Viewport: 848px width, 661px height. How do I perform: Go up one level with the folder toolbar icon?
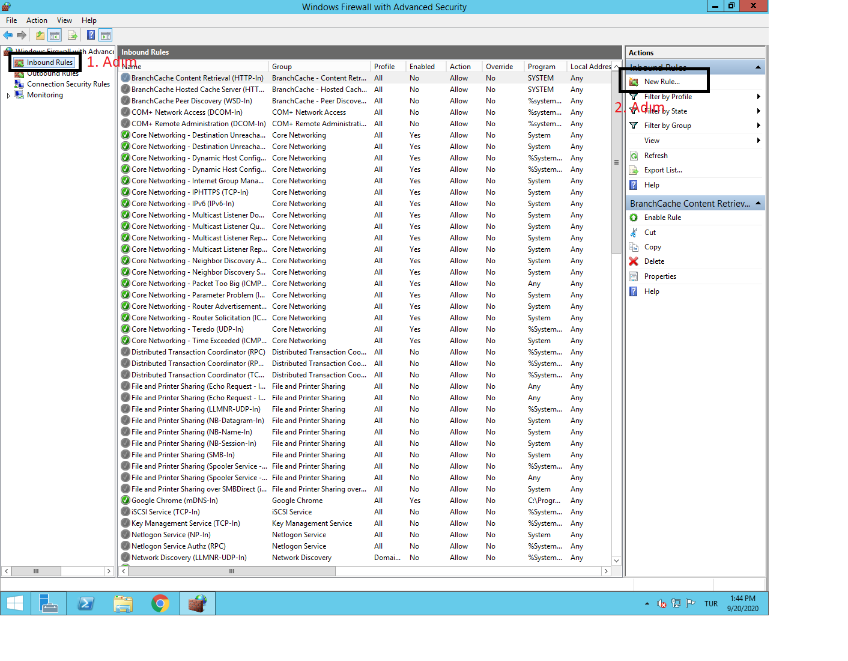[40, 35]
